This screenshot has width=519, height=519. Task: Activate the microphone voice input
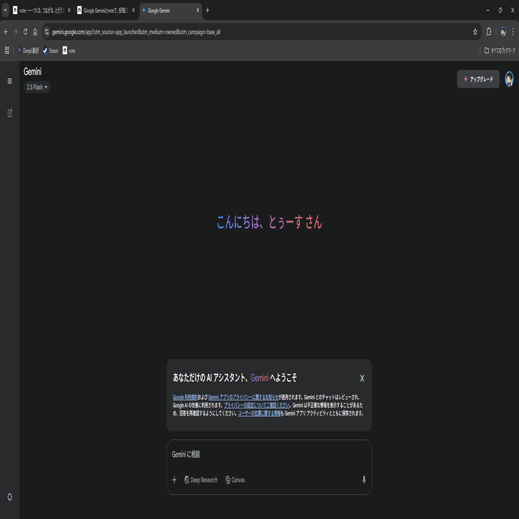(364, 480)
